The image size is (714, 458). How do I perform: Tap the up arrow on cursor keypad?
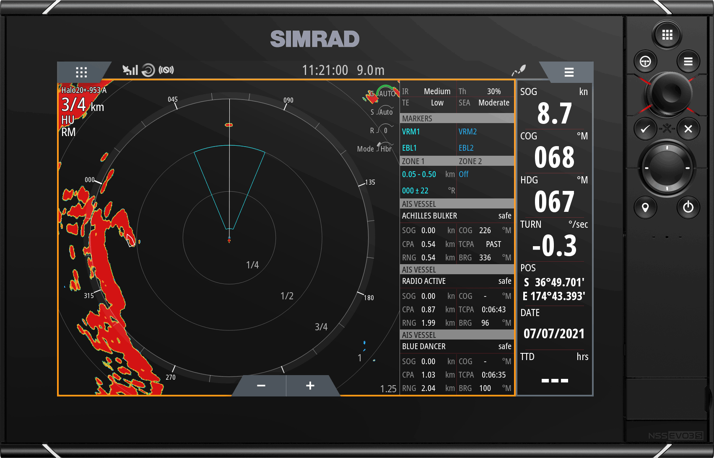tap(667, 148)
